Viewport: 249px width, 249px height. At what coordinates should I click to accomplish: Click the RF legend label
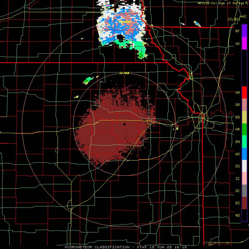(237, 31)
